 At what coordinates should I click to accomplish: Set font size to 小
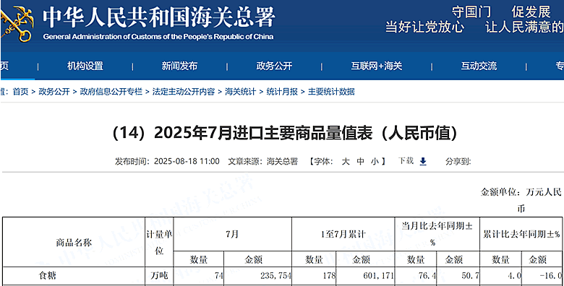(x=375, y=161)
